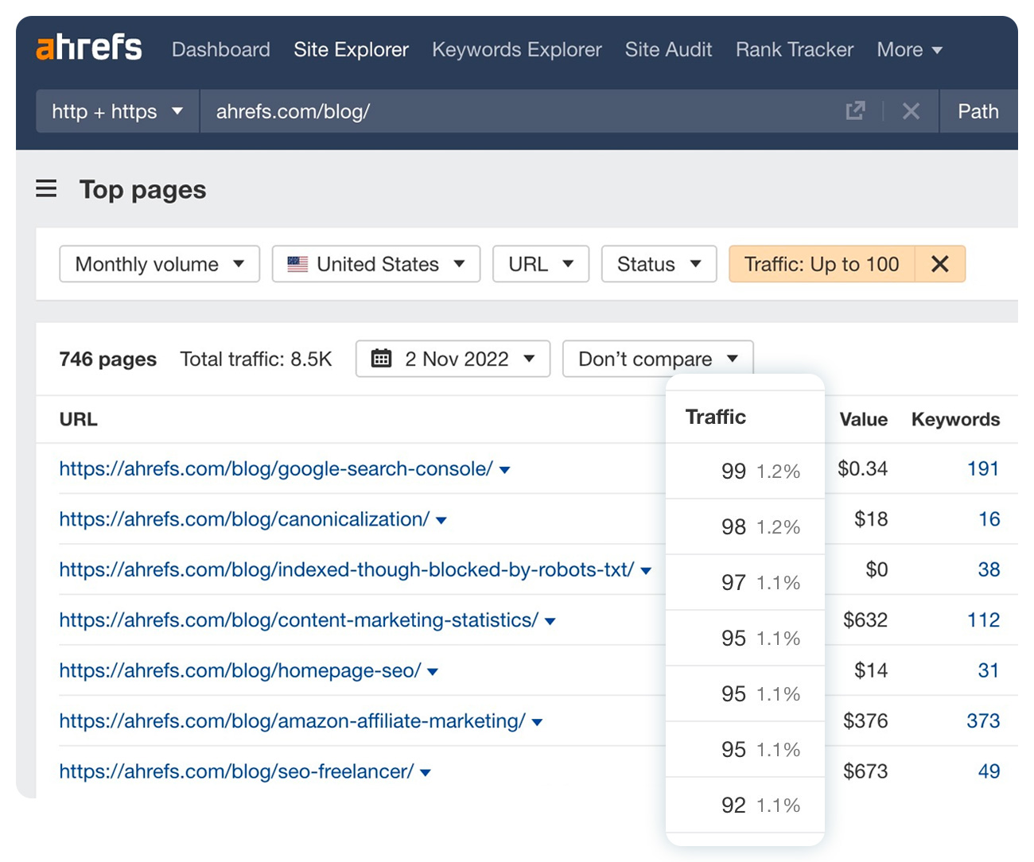
Task: Click the calendar icon on date picker
Action: click(x=382, y=359)
